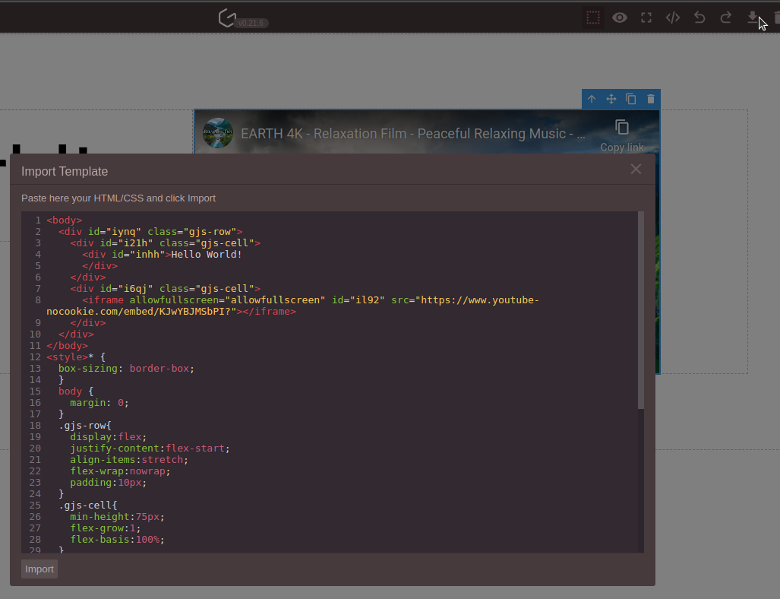
Task: Grab the move handle of the video block
Action: tap(611, 99)
